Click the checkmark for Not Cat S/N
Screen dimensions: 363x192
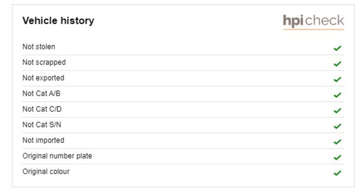tap(337, 126)
